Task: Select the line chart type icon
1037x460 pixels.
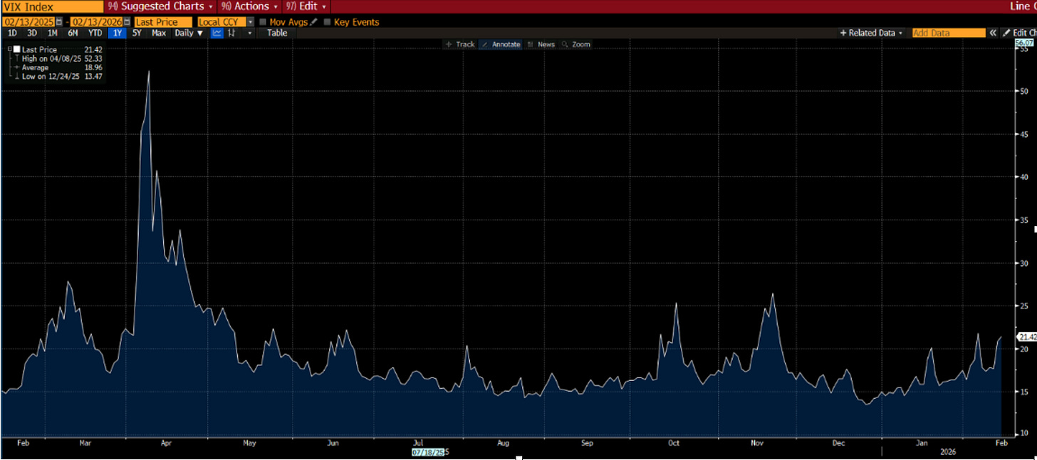Action: click(217, 33)
